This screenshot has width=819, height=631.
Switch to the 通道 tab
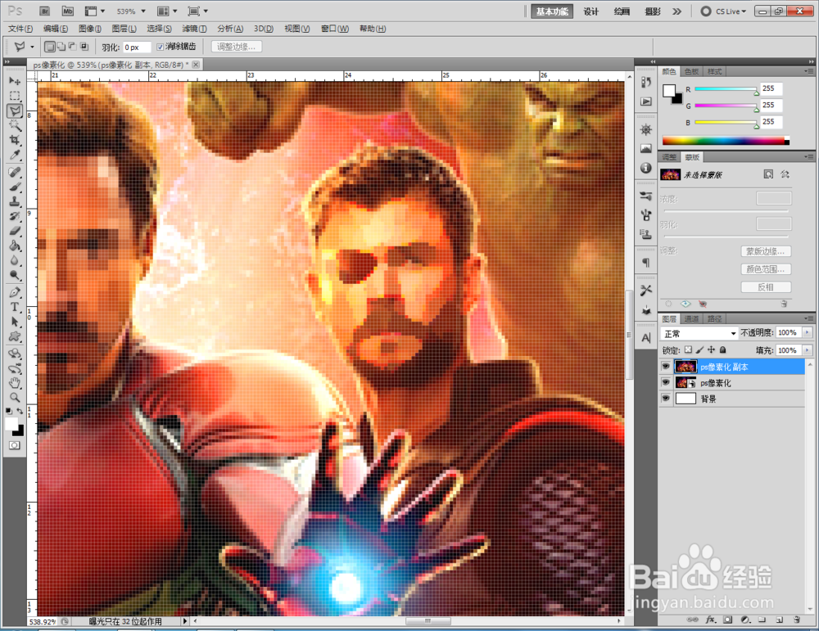coord(691,319)
